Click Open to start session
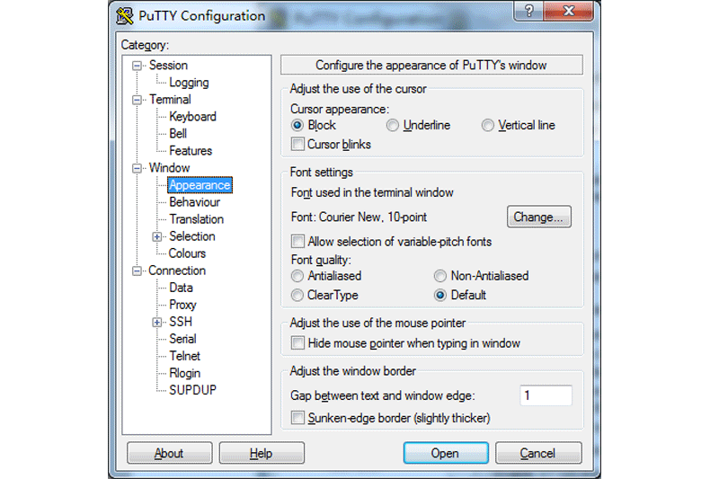The image size is (719, 479). click(446, 453)
